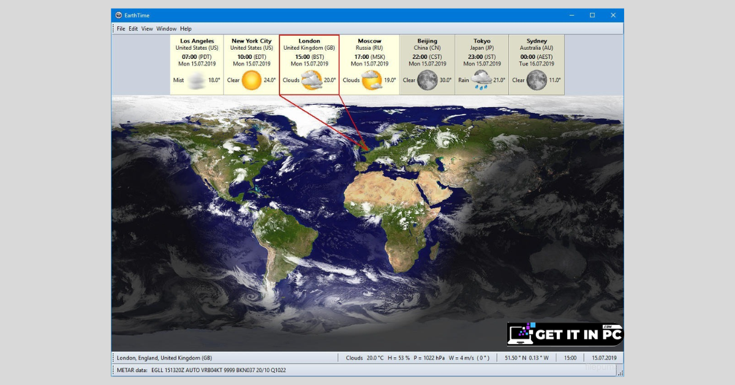Select the New York City name
Image resolution: width=735 pixels, height=385 pixels.
[x=251, y=41]
